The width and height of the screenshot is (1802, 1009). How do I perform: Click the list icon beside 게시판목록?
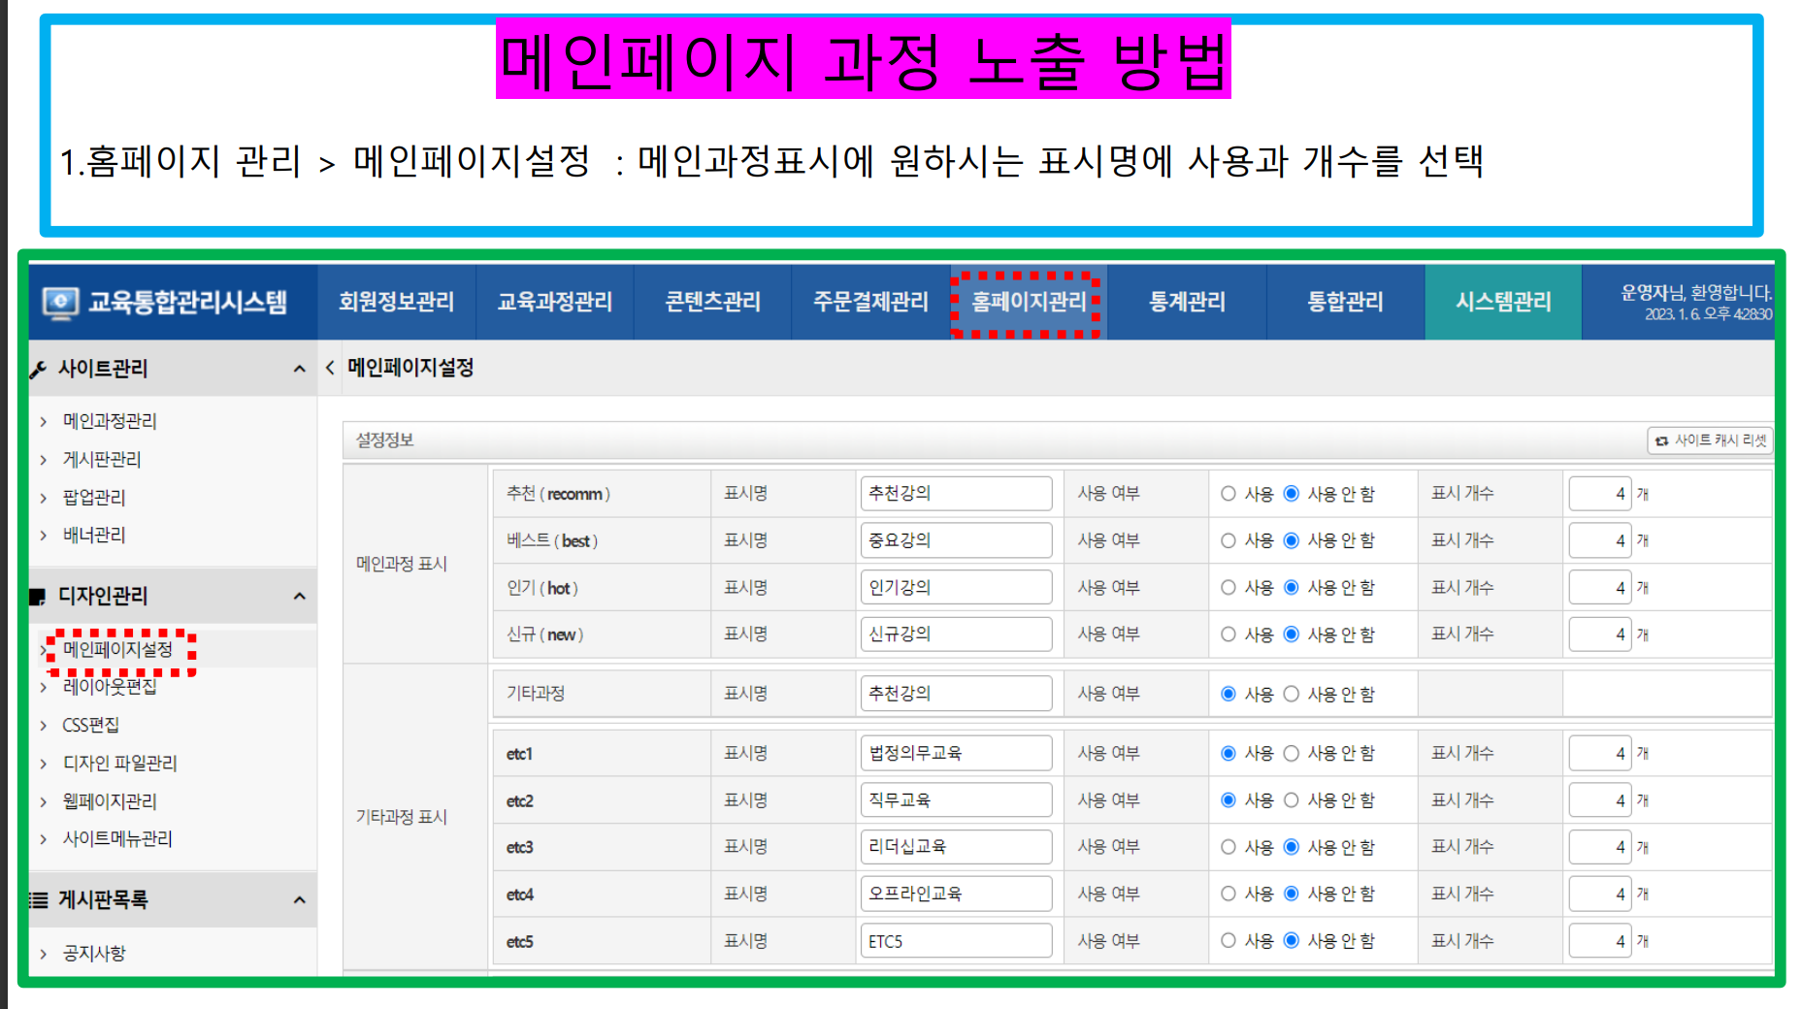coord(39,900)
